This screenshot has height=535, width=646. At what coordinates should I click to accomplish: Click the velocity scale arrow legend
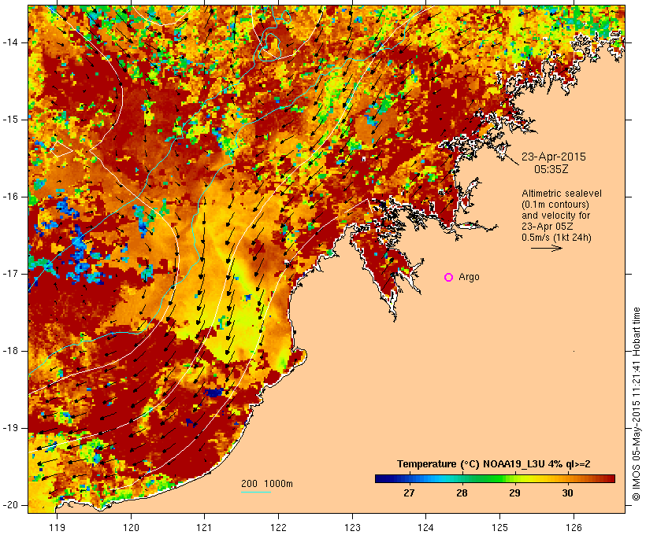pos(546,248)
